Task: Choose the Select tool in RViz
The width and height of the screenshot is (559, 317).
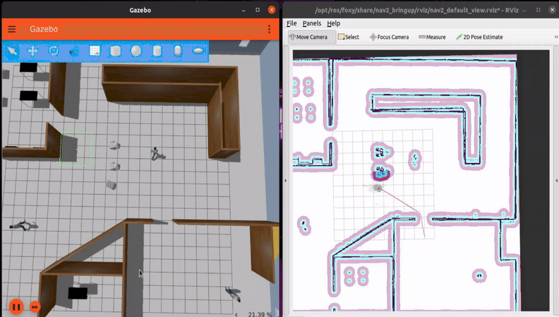Action: 348,37
